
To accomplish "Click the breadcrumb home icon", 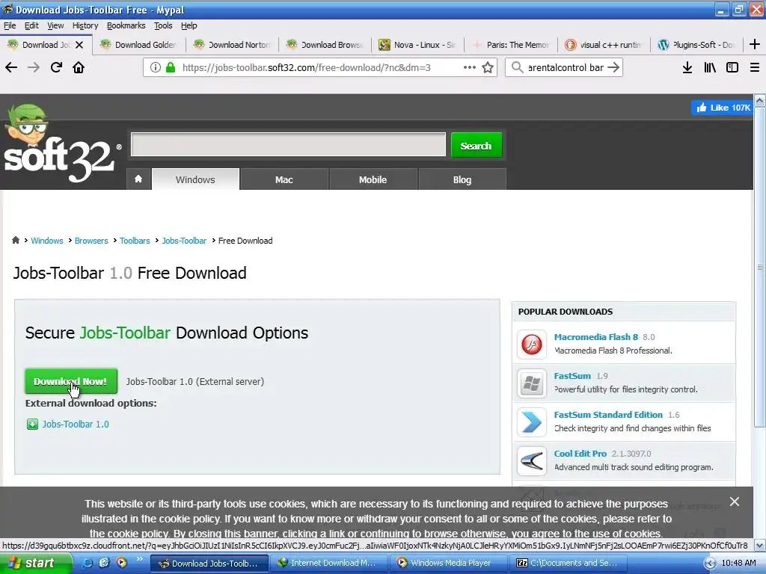I will coord(16,240).
